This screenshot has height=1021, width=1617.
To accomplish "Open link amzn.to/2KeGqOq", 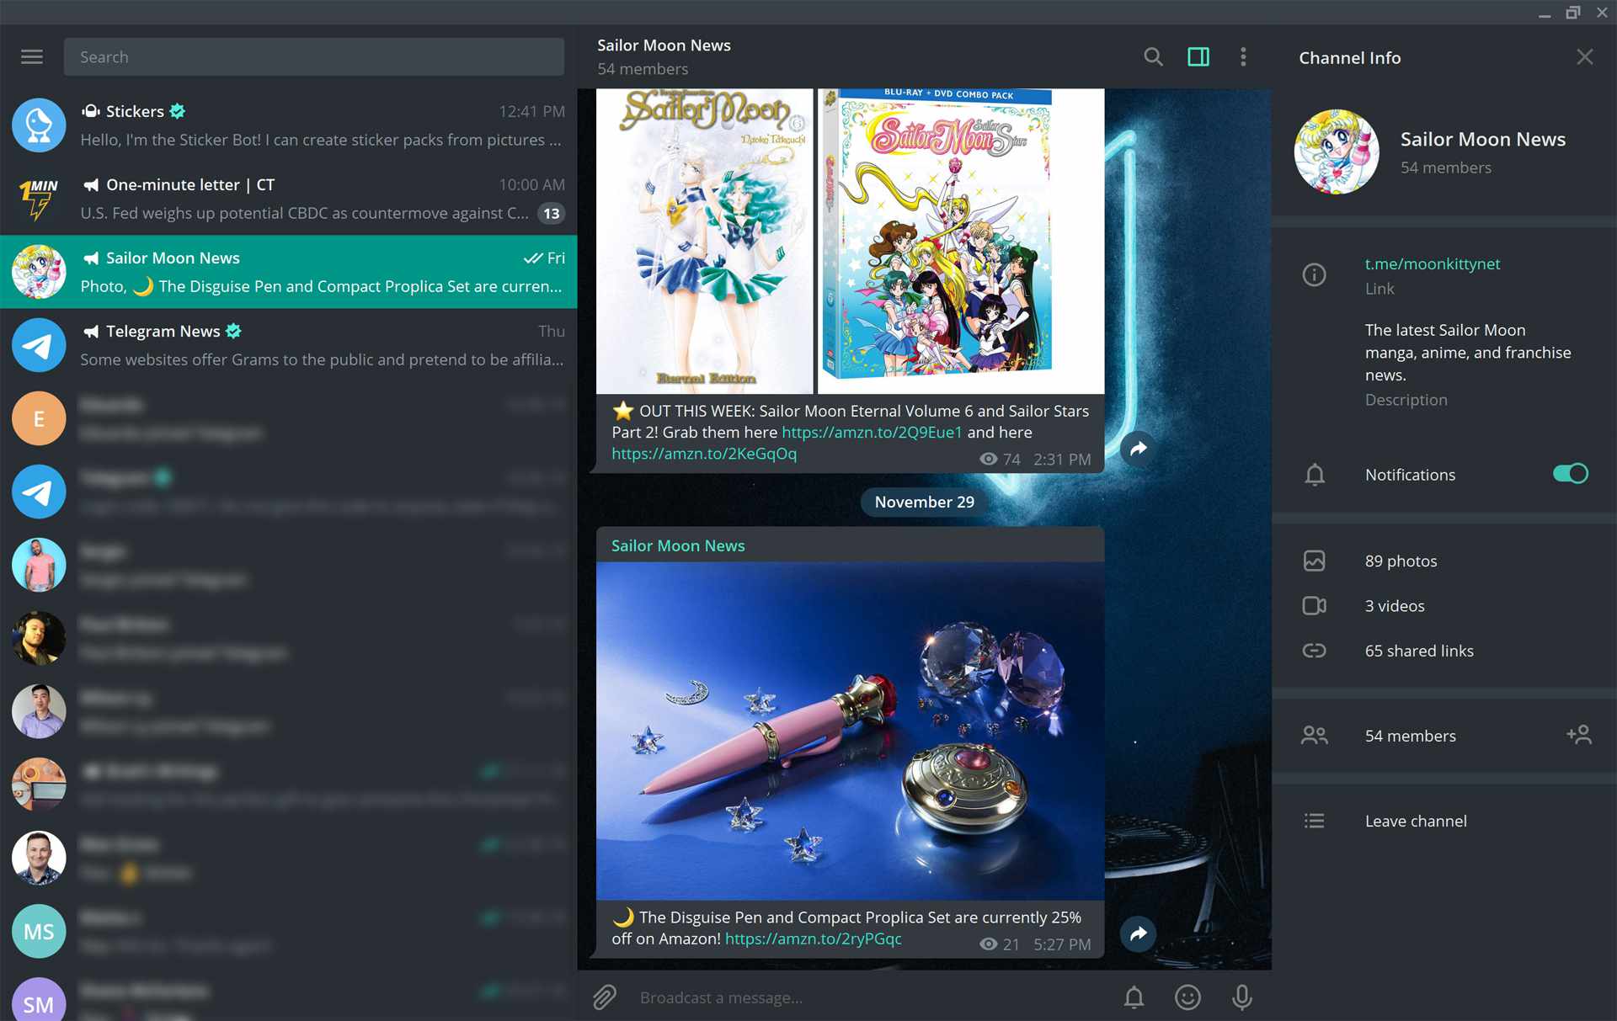I will (704, 454).
